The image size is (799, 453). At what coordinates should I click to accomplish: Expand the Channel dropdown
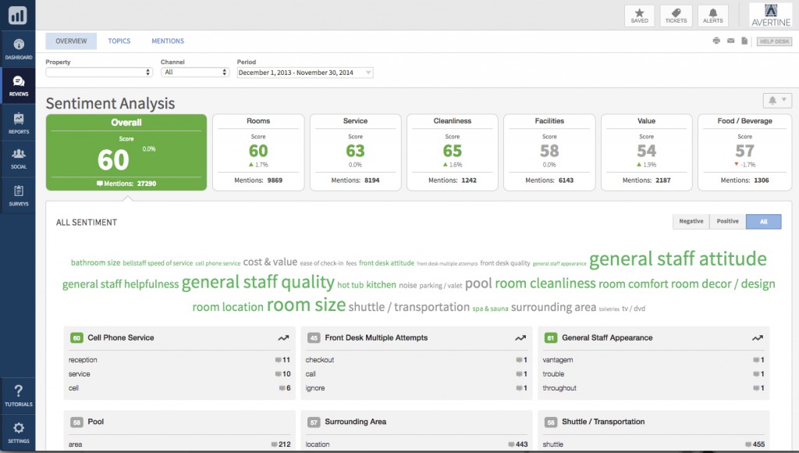point(194,73)
